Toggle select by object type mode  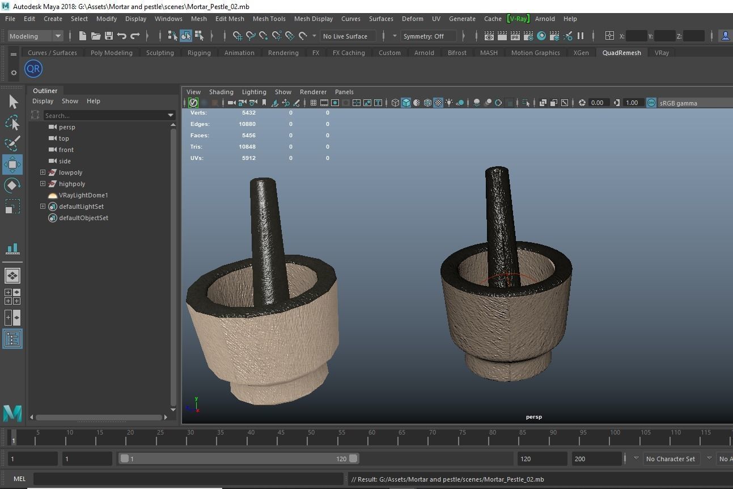(186, 36)
